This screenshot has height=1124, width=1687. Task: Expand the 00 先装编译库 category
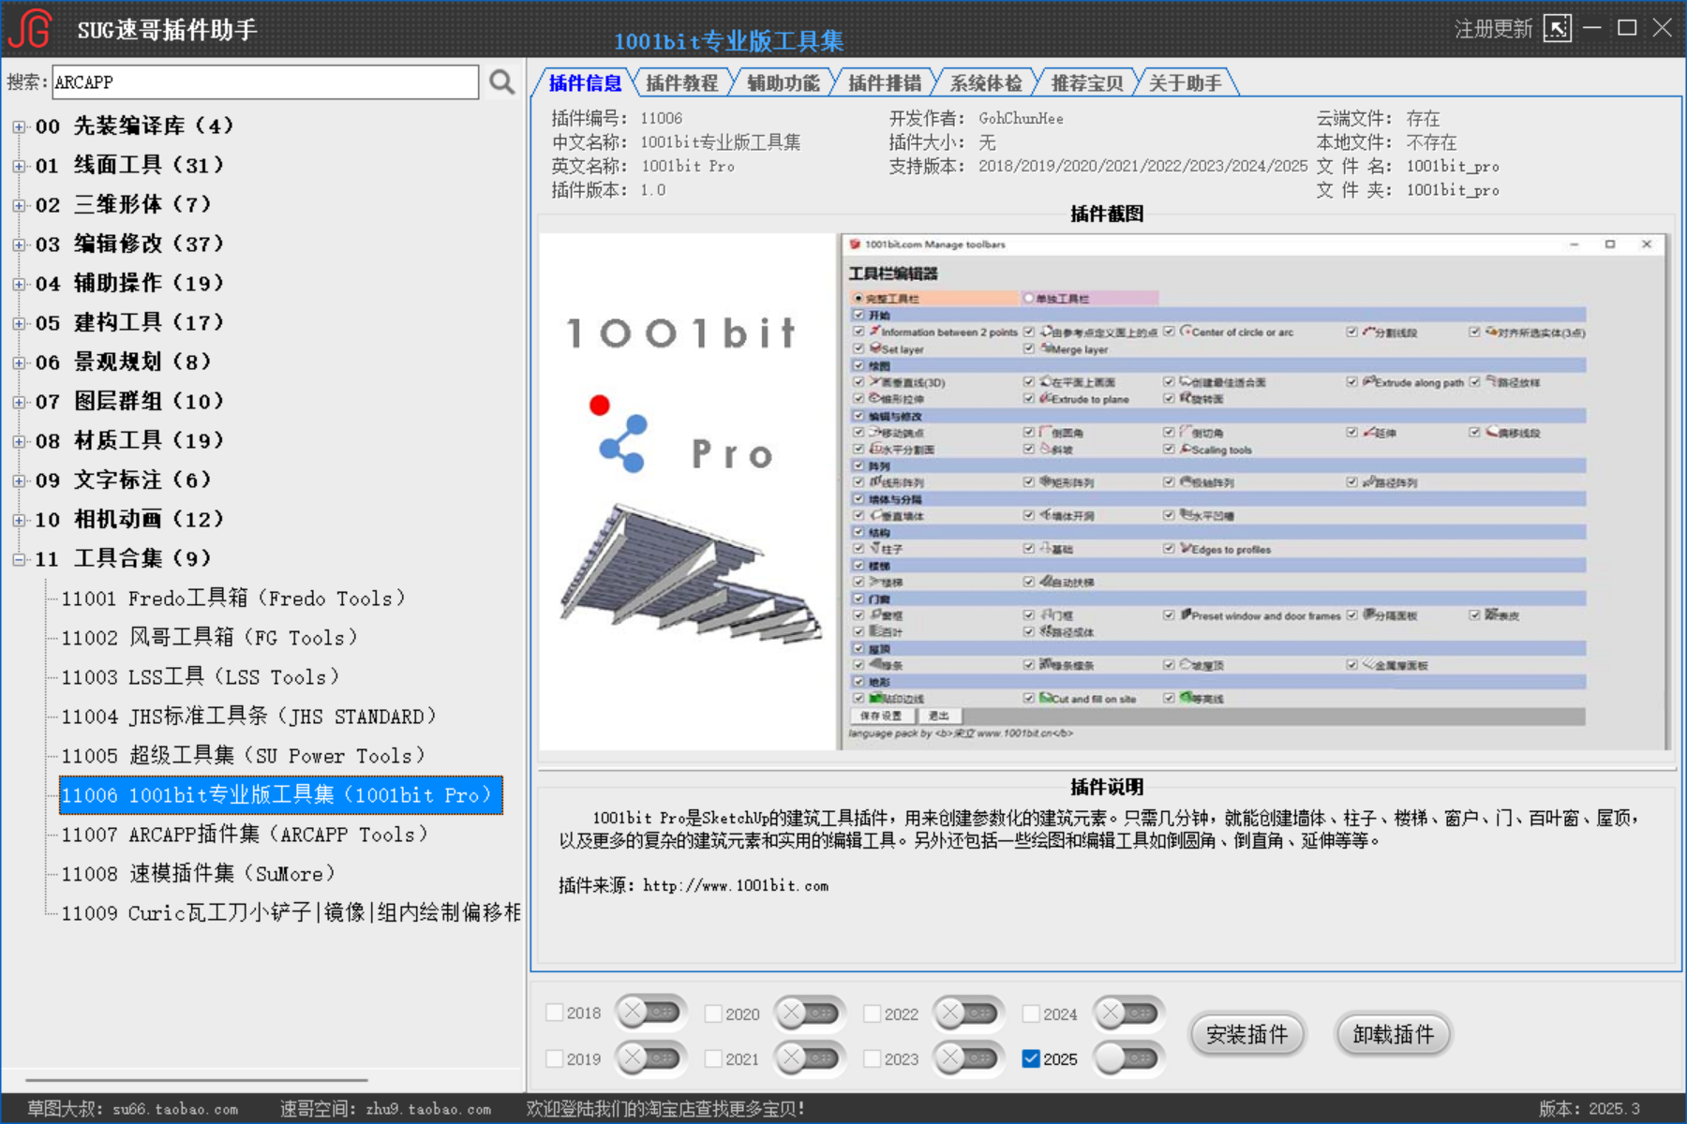pos(19,127)
